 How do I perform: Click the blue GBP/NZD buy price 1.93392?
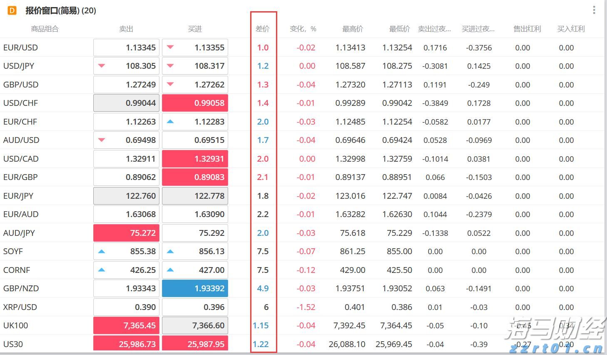[195, 288]
